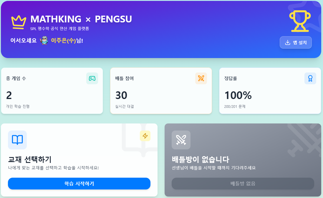This screenshot has width=323, height=198.
Task: Select the 배틀 참여 stat card
Action: [x=160, y=90]
